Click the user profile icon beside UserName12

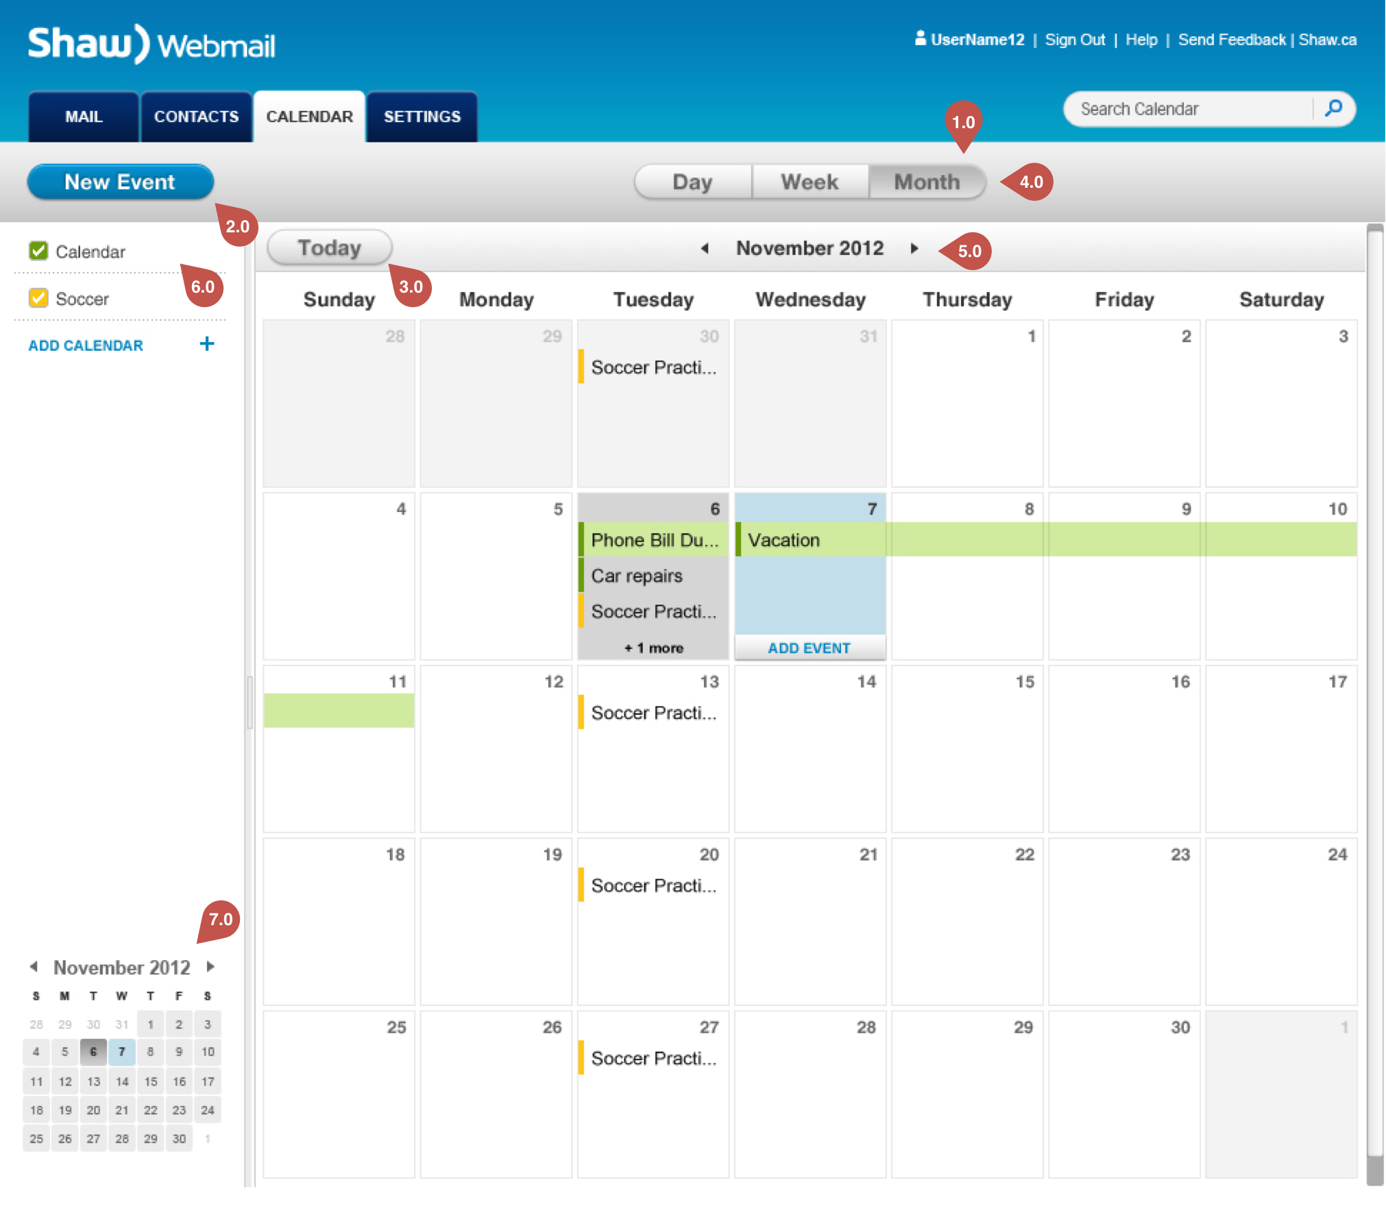click(x=920, y=38)
